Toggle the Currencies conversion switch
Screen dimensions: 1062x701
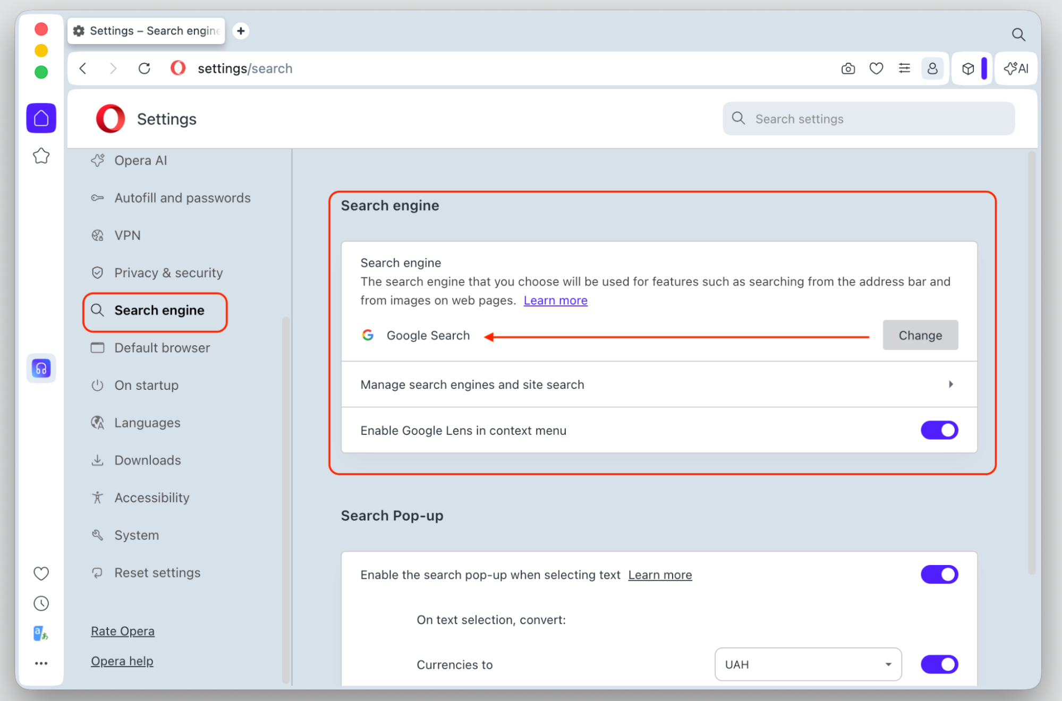[x=939, y=664]
